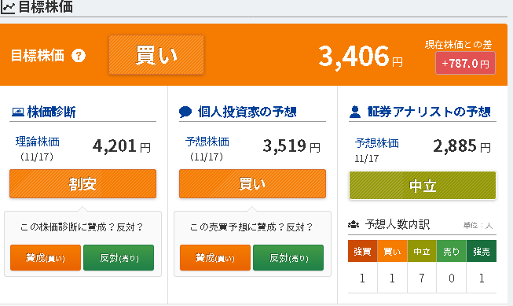Screen dimensions: 513x306
Task: Select the 強売 column header cell
Action: tap(482, 251)
